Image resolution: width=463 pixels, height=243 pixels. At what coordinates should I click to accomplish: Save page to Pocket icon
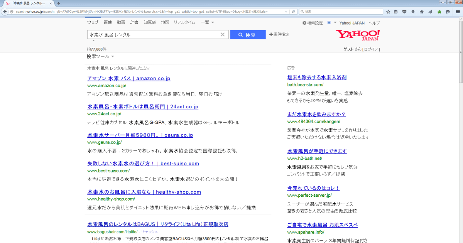[x=404, y=12]
